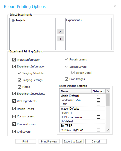
Task: Click the remove experiment left-arrow button
Action: pos(60,39)
